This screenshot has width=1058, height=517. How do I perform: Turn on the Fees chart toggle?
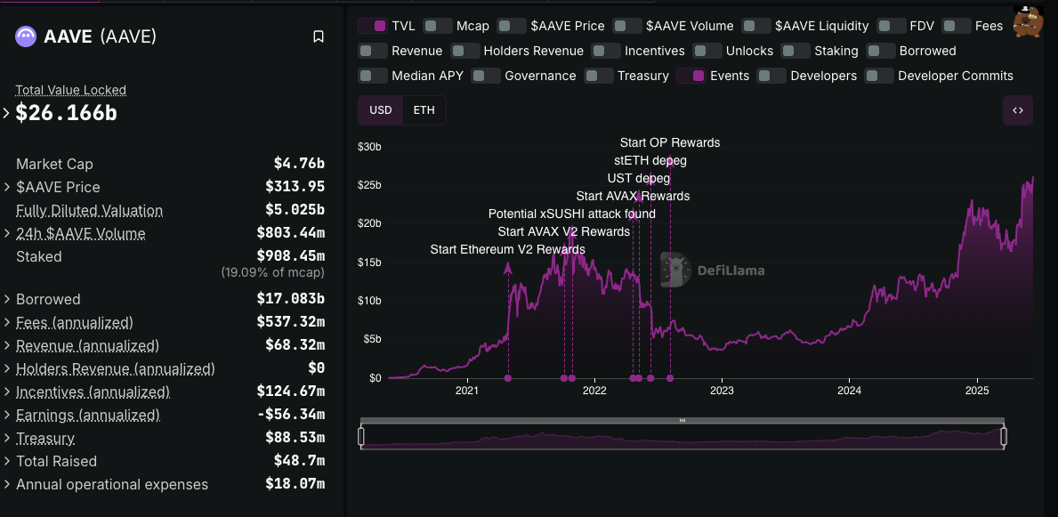(956, 27)
